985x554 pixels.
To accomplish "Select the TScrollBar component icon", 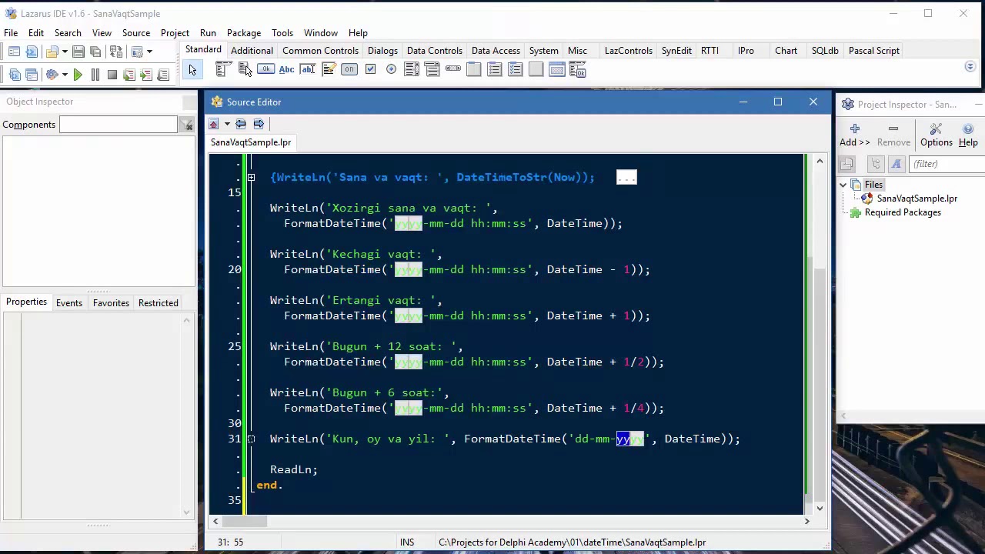I will click(x=453, y=70).
